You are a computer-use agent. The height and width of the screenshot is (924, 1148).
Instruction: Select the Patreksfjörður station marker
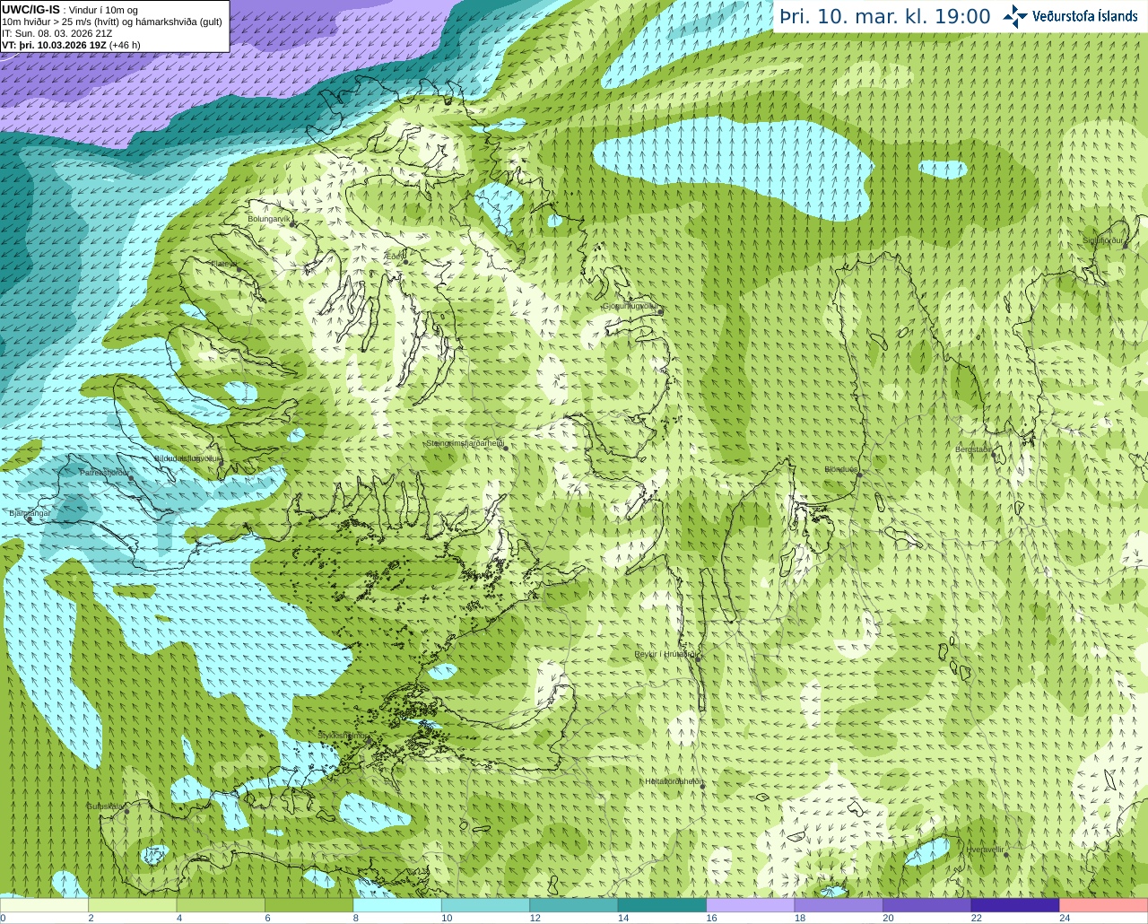point(131,478)
